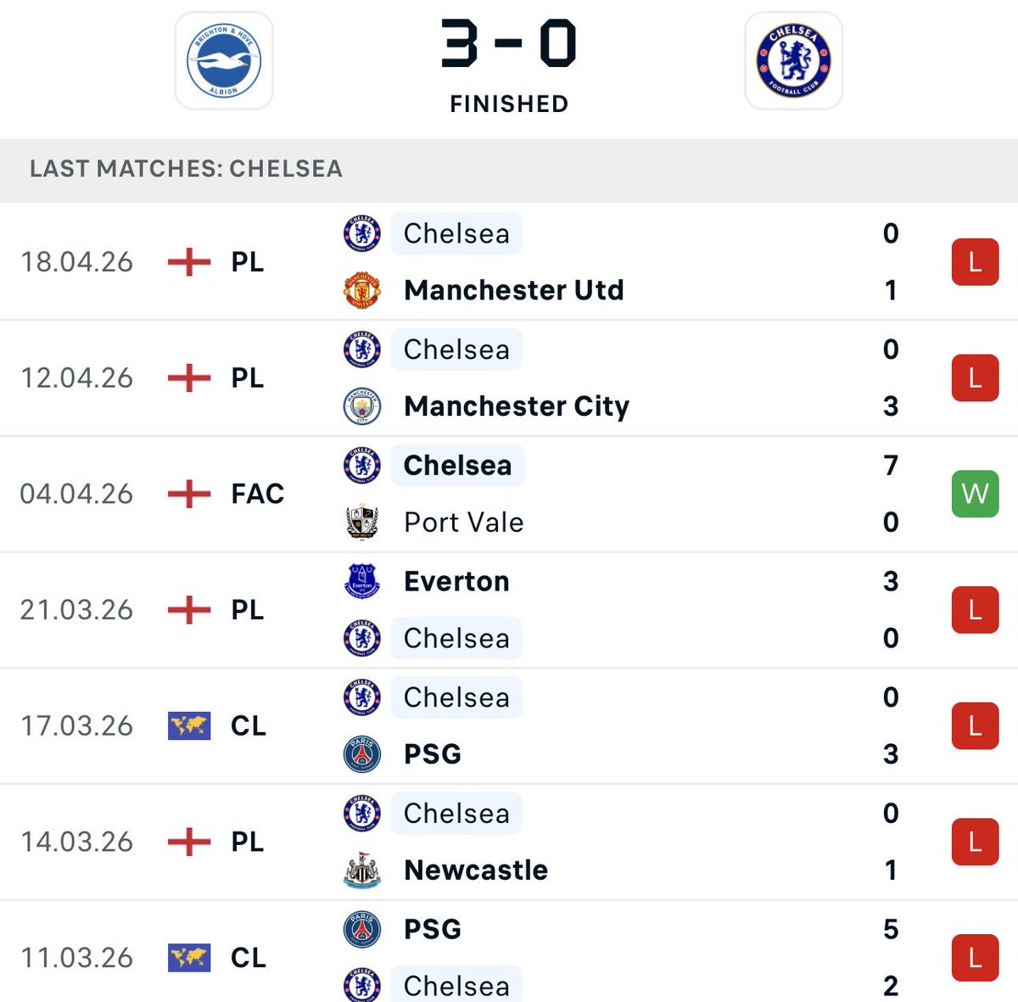Image resolution: width=1018 pixels, height=1002 pixels.
Task: Click the red L badge for the Manchester Utd match
Action: pyautogui.click(x=975, y=262)
